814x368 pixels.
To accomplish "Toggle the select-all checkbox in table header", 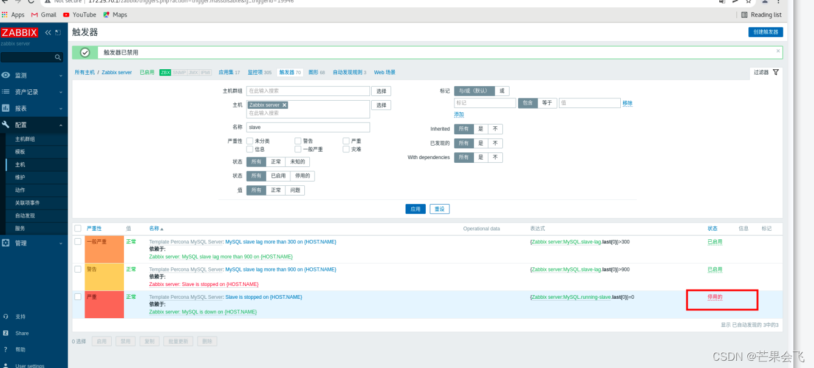I will (x=78, y=228).
